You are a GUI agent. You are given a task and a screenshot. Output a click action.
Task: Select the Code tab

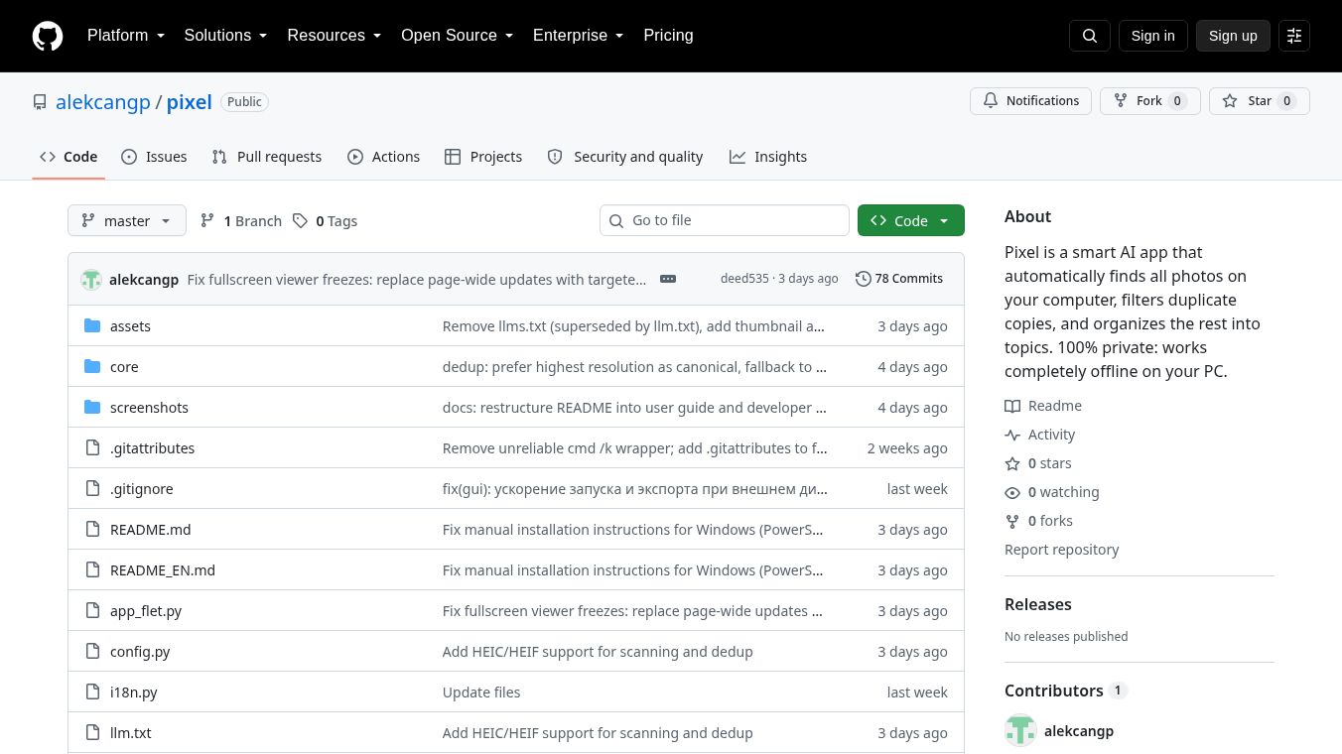(68, 157)
